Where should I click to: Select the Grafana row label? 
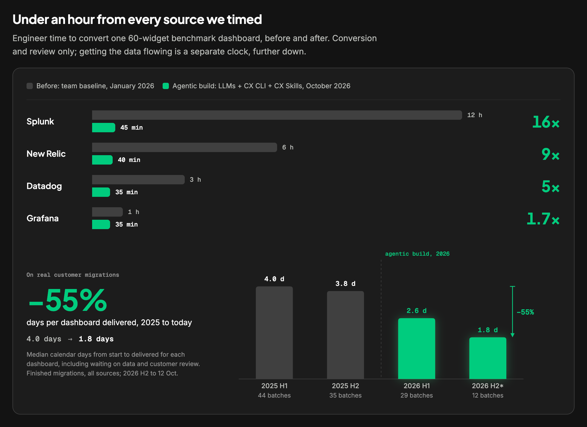coord(43,218)
